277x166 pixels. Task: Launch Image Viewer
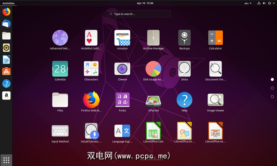point(215,100)
